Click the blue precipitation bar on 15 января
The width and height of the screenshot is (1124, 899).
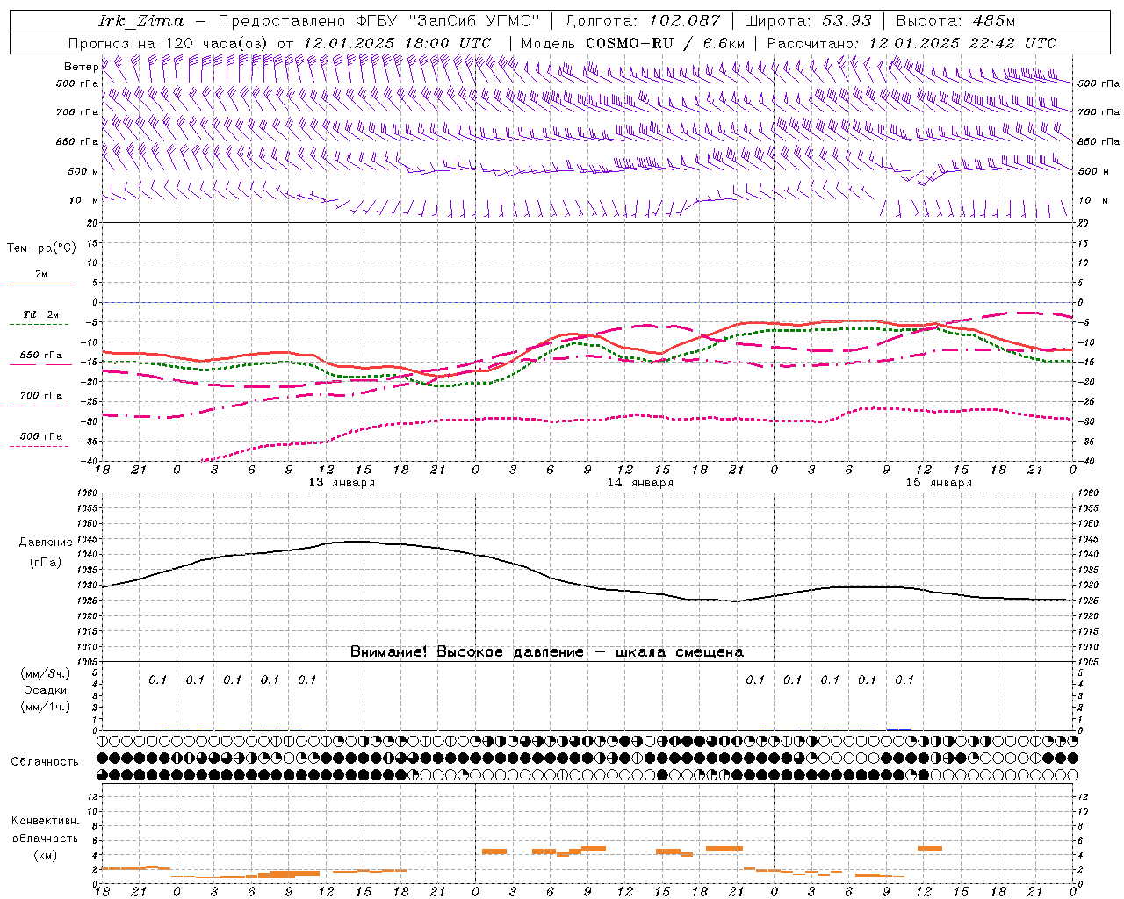coord(898,729)
